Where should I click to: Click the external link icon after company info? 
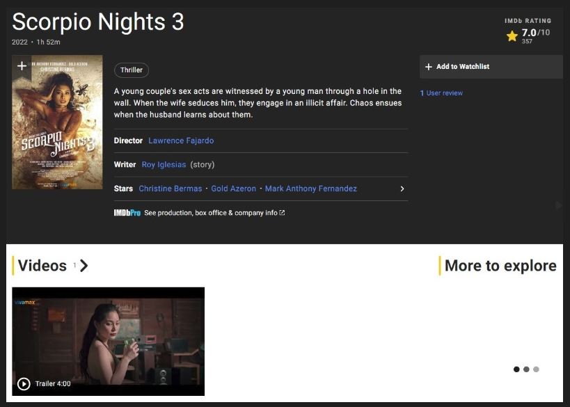[x=282, y=213]
